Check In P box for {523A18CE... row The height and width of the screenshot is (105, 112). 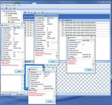(x=63, y=33)
